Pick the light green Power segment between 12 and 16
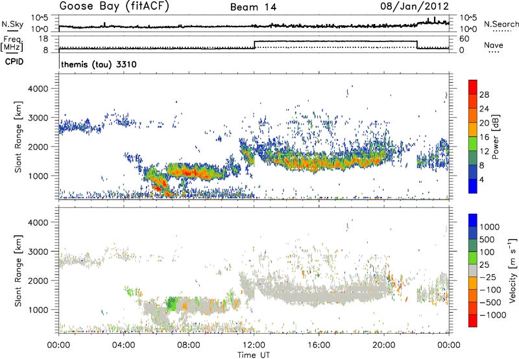The height and width of the screenshot is (359, 519). point(473,144)
